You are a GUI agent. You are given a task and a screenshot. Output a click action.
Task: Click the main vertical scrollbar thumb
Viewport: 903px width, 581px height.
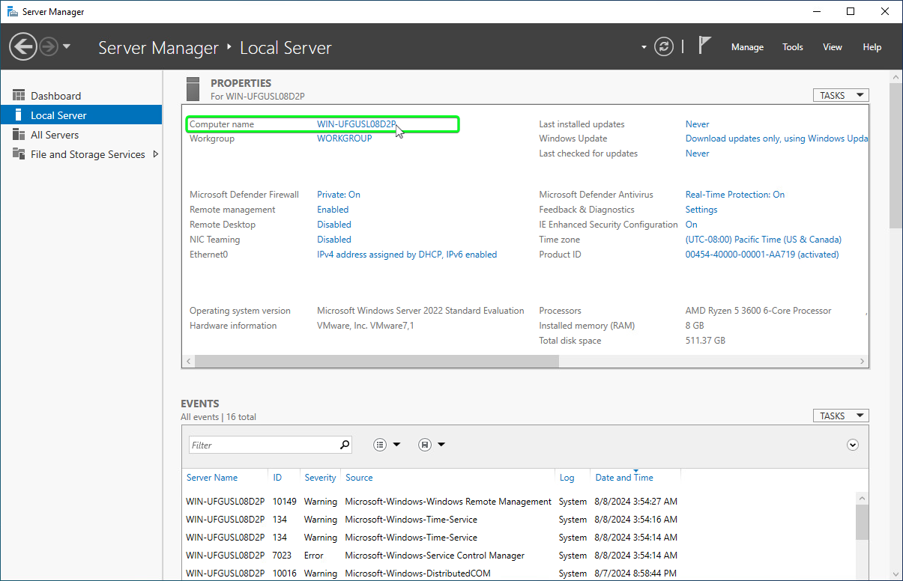click(896, 156)
